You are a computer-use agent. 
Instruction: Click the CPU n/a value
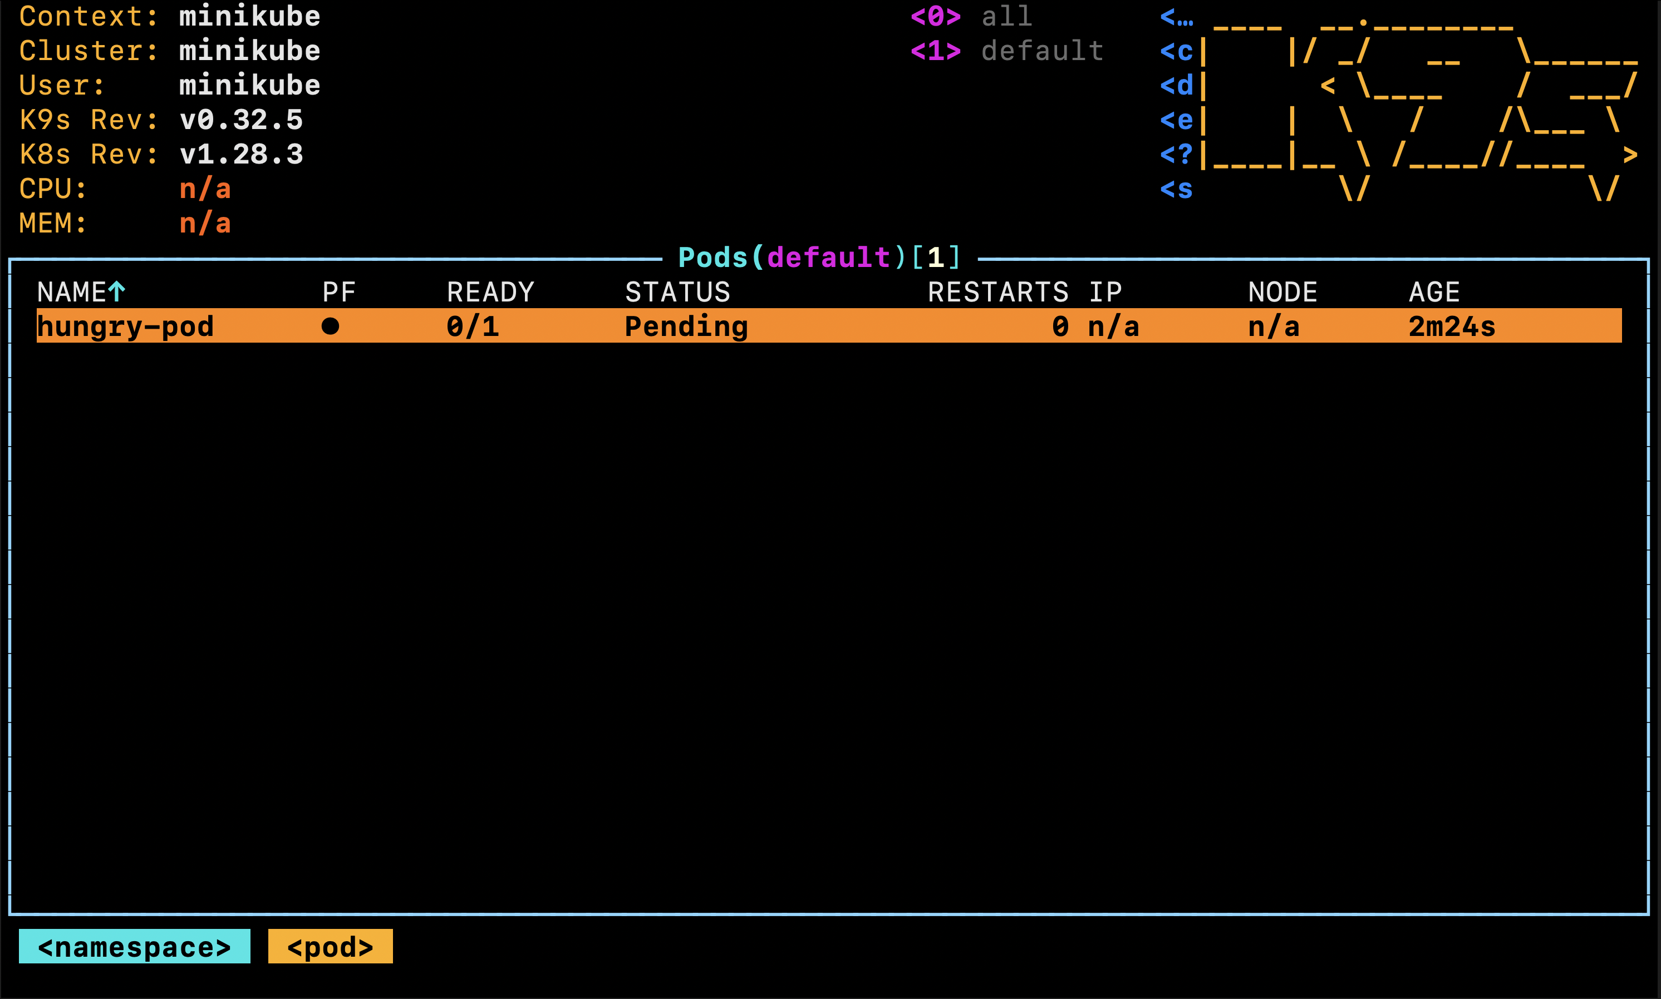tap(205, 189)
